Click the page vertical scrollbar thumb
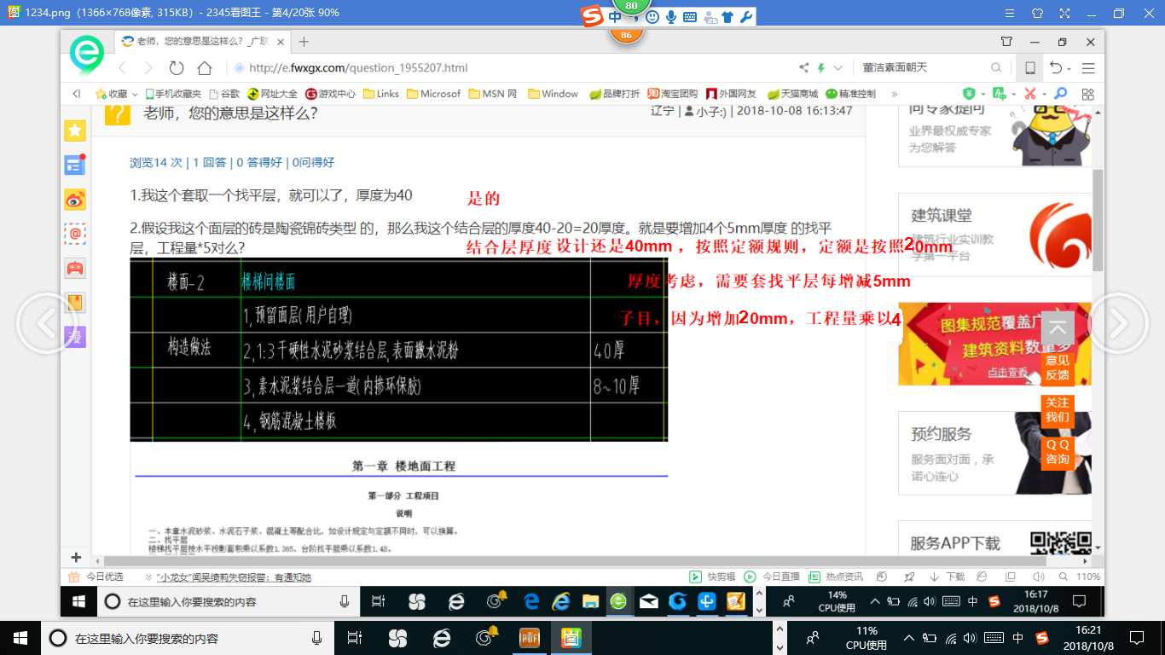Image resolution: width=1165 pixels, height=655 pixels. point(1098,220)
